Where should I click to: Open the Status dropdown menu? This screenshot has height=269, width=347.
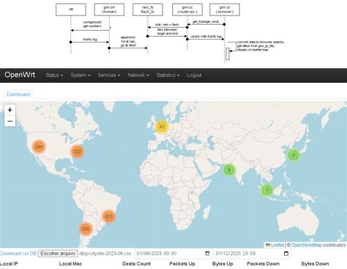pos(54,75)
